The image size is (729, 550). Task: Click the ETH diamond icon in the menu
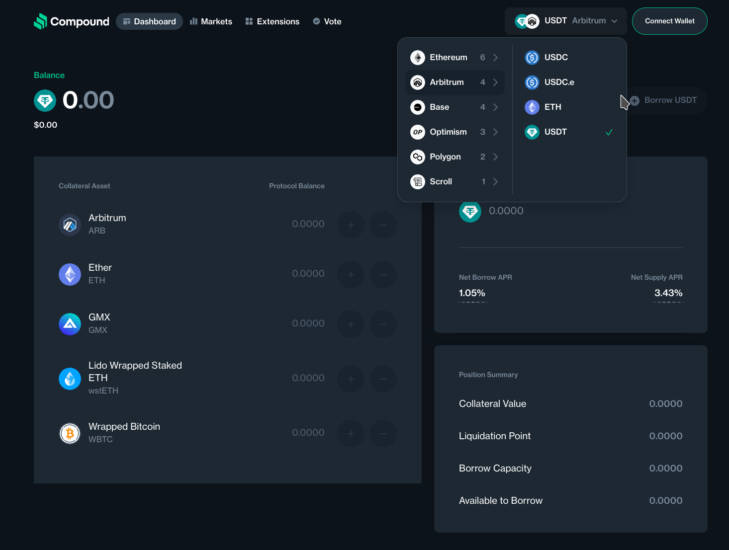532,107
